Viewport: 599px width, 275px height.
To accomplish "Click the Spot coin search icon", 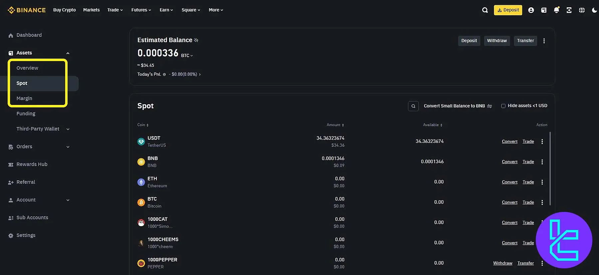I will pos(413,106).
